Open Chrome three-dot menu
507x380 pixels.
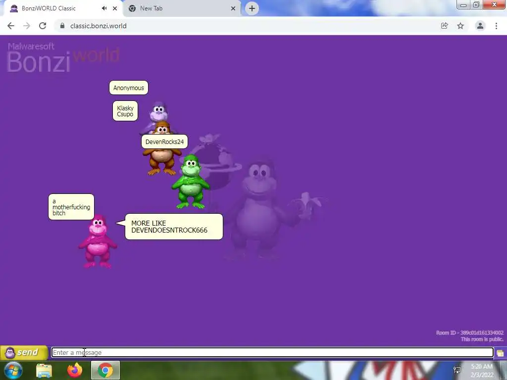(496, 26)
